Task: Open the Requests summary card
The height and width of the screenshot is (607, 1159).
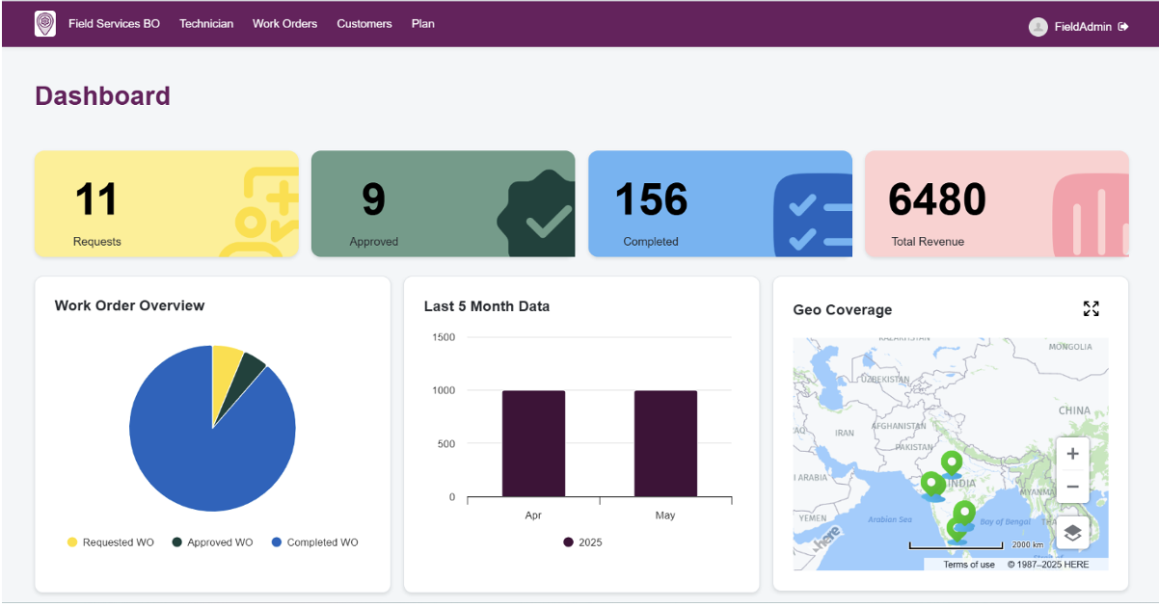Action: [x=166, y=204]
